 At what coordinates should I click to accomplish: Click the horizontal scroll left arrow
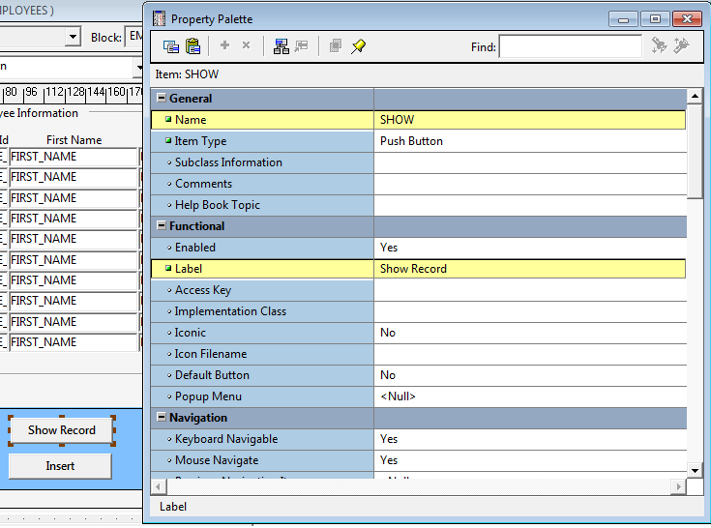coord(159,487)
